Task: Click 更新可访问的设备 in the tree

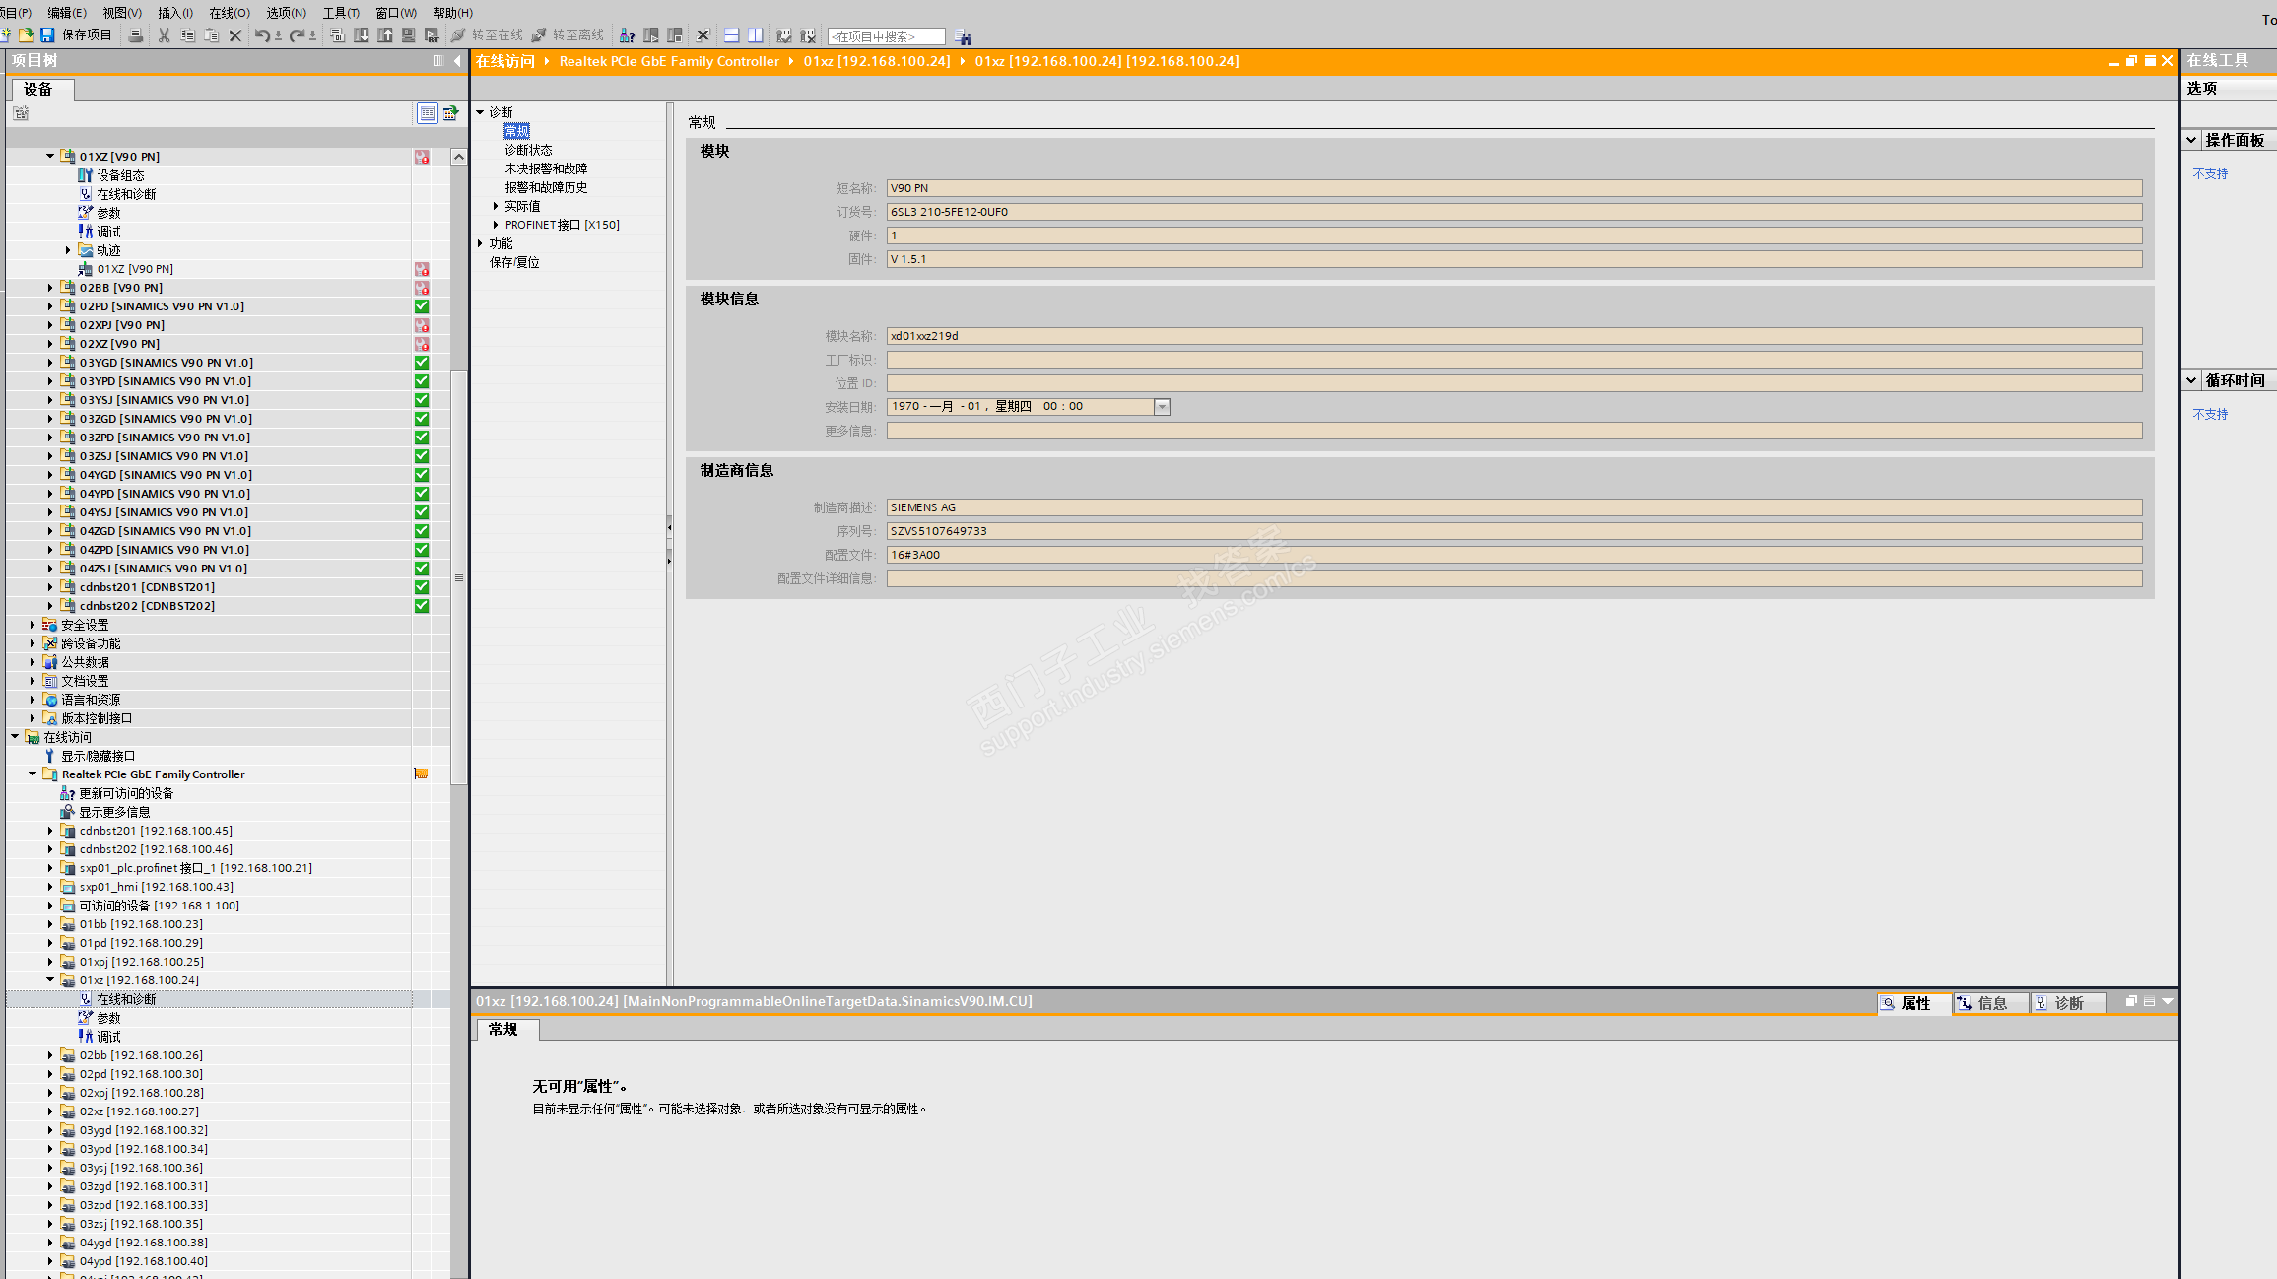Action: click(126, 793)
